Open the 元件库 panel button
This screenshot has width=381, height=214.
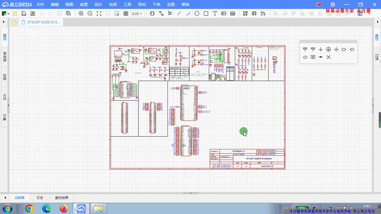tap(19, 197)
